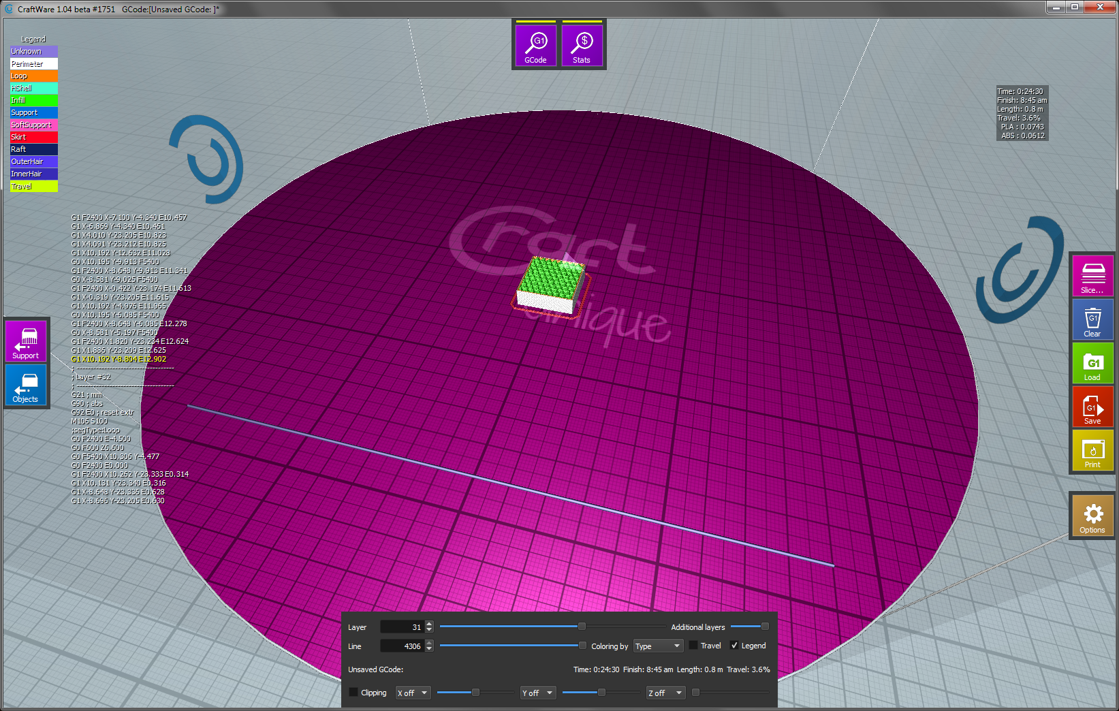
Task: Enable the Clipping checkbox
Action: coord(353,693)
